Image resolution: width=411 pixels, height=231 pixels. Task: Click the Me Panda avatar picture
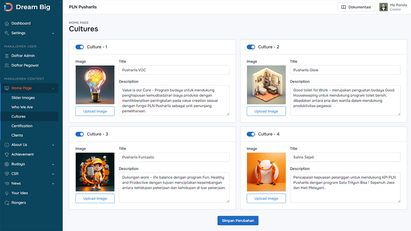[383, 7]
